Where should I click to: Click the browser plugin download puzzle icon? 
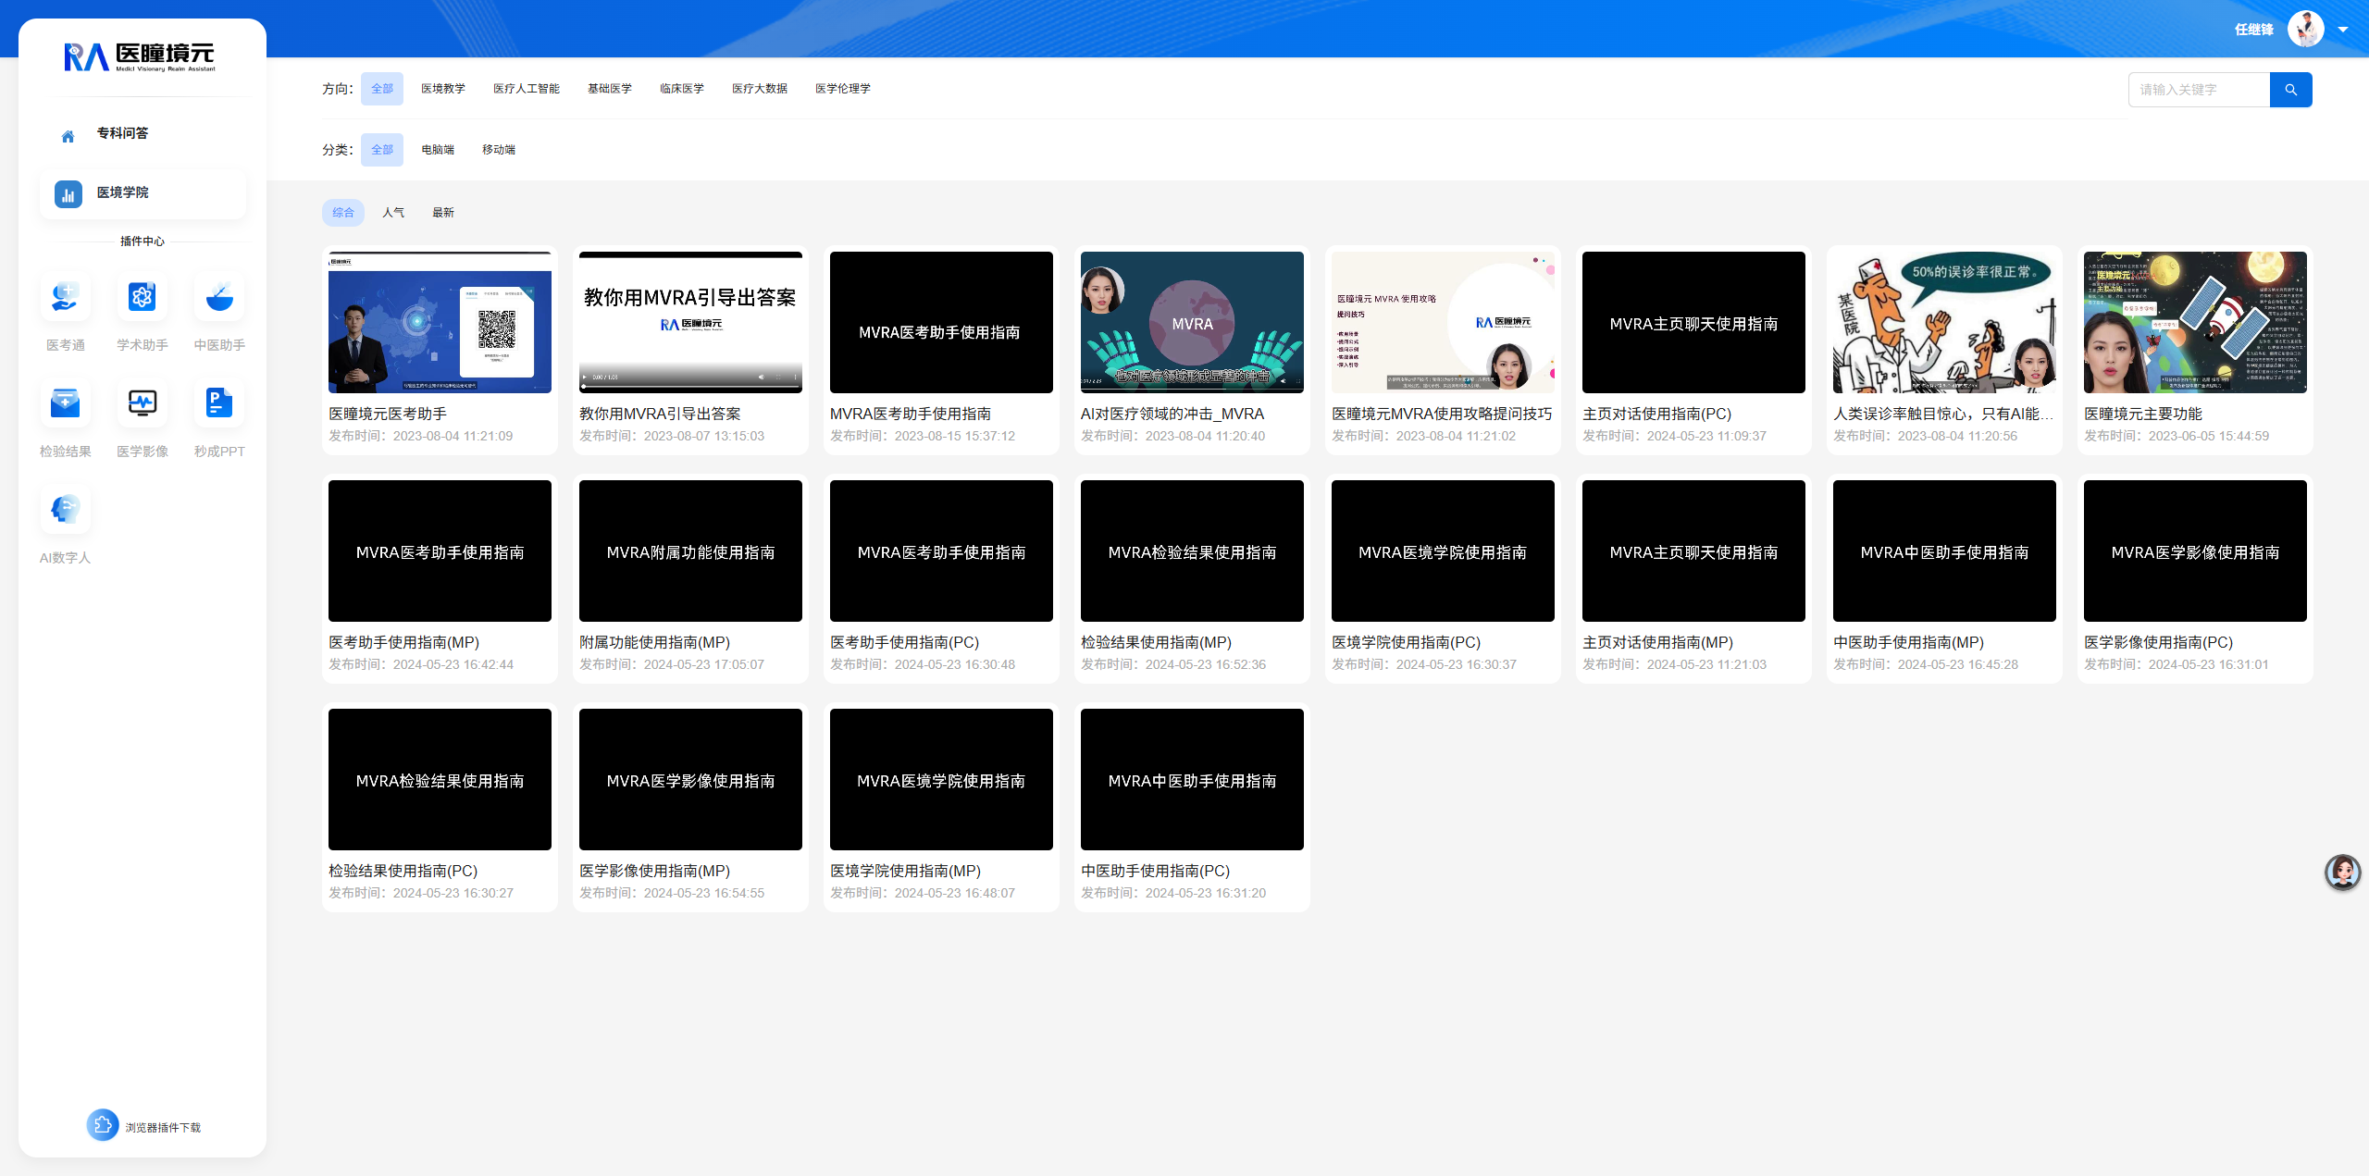click(103, 1125)
